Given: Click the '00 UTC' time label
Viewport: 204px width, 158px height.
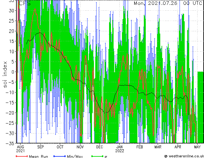Looking at the screenshot, I should 193,3.
